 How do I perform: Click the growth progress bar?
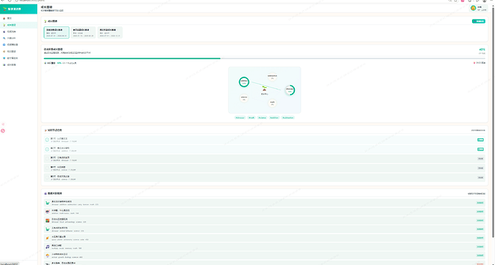pyautogui.click(x=265, y=58)
